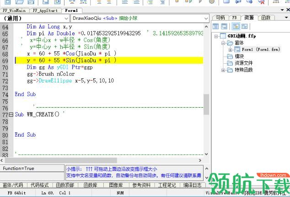Click the open-folder icon in top toolbar
The image size is (290, 197).
pyautogui.click(x=19, y=2)
